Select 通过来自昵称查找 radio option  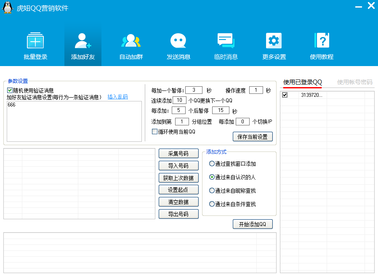(212, 191)
